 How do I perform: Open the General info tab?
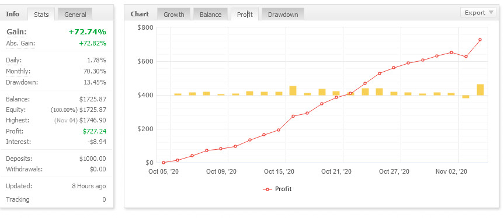pyautogui.click(x=75, y=15)
